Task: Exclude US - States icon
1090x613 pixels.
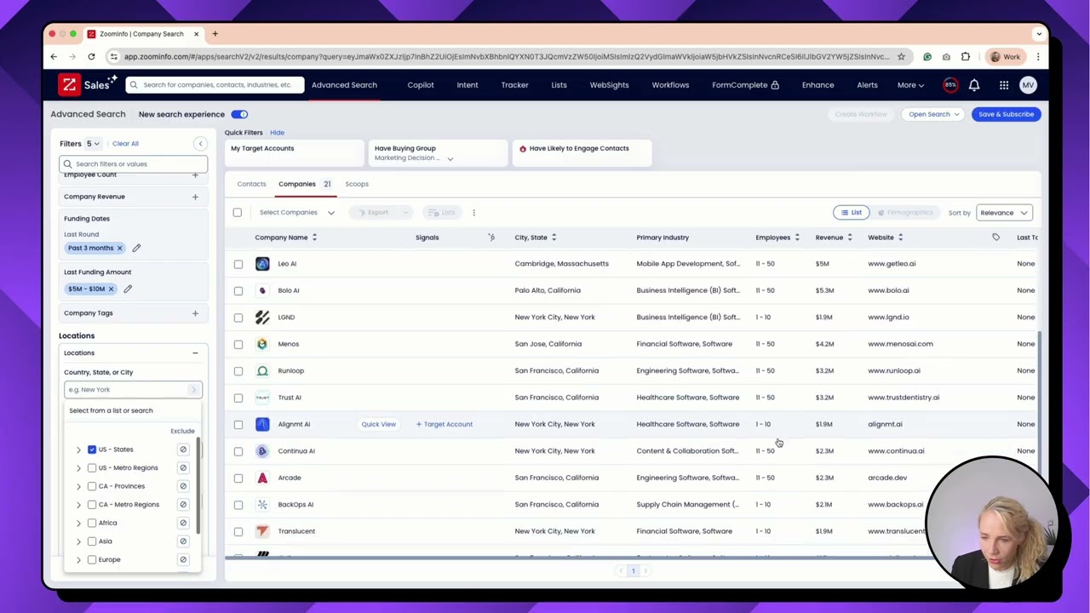Action: (x=183, y=450)
